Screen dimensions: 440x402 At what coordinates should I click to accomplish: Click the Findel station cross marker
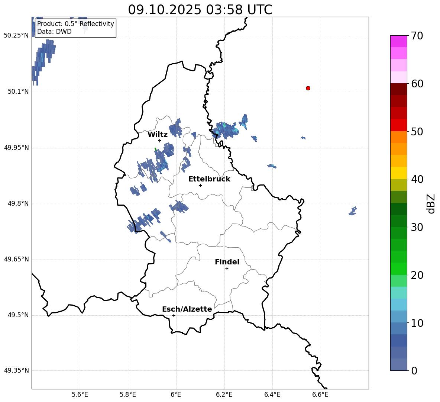(227, 268)
